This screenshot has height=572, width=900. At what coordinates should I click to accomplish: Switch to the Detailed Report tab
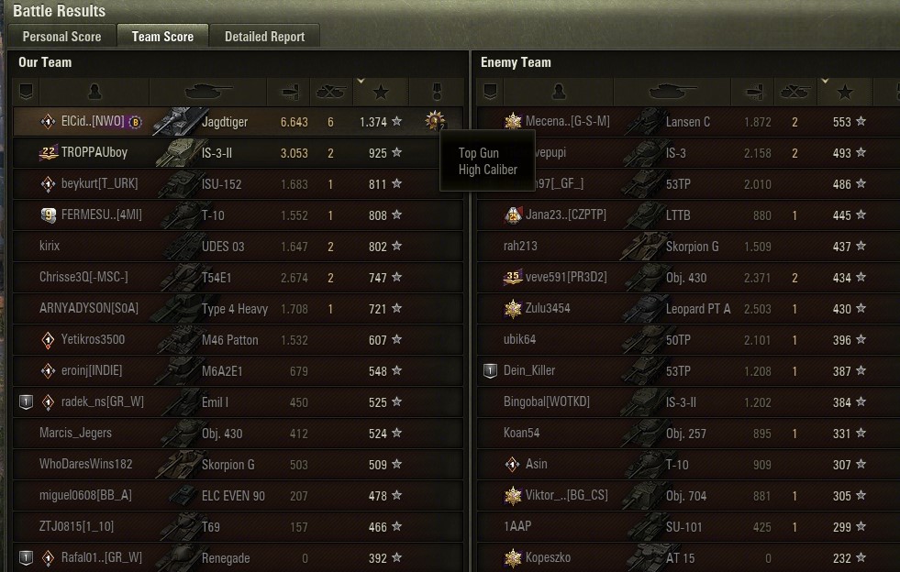tap(264, 36)
